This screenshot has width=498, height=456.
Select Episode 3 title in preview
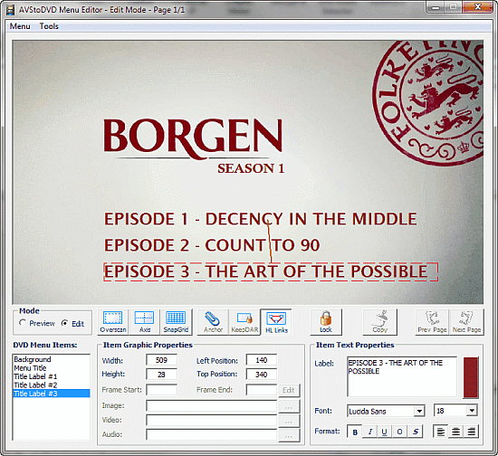(271, 272)
